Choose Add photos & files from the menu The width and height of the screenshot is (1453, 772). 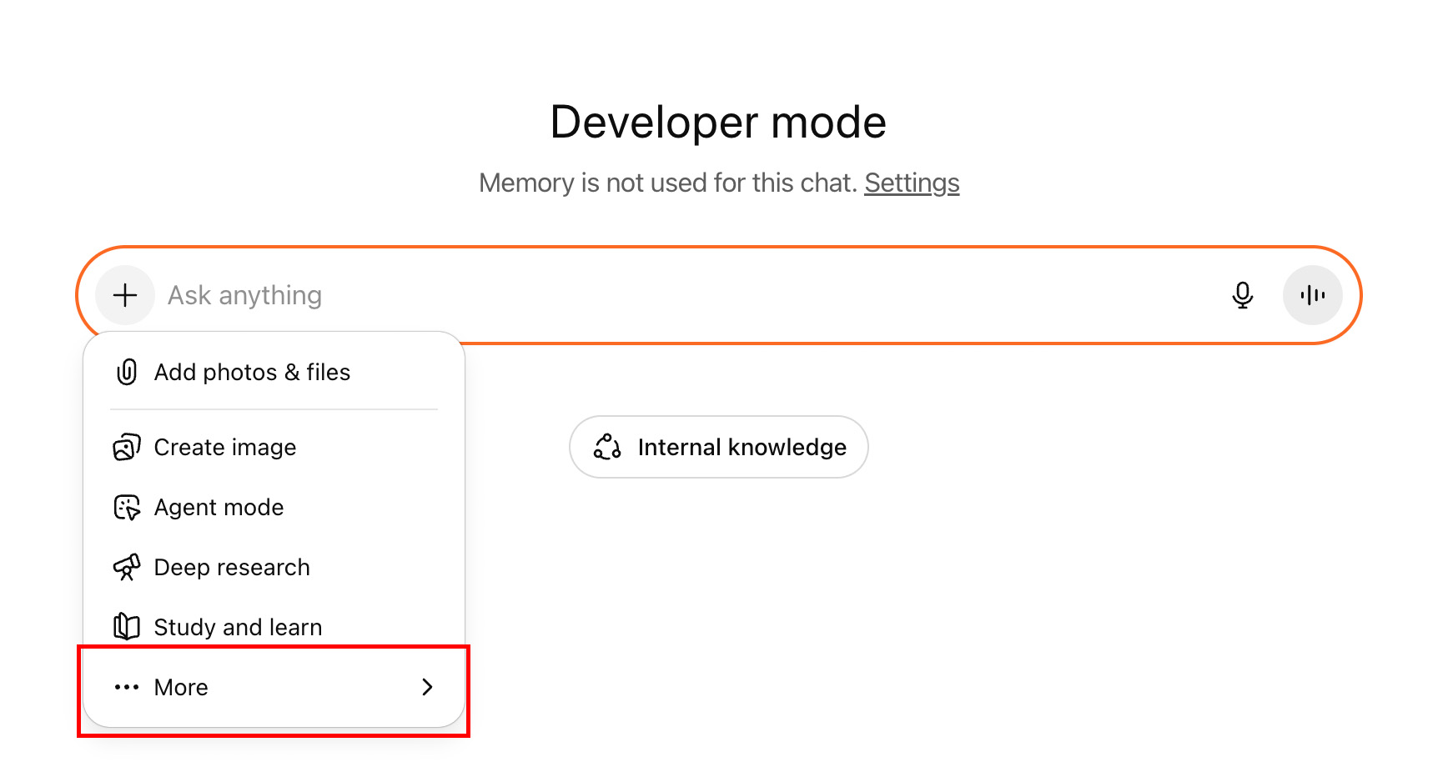tap(251, 372)
